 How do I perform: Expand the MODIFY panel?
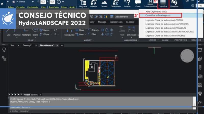pos(89,40)
